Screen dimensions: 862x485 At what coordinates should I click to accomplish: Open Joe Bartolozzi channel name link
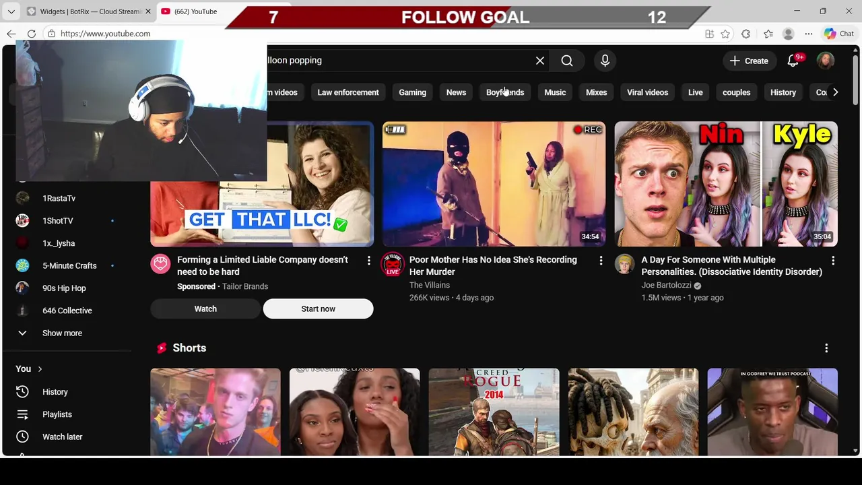coord(666,285)
